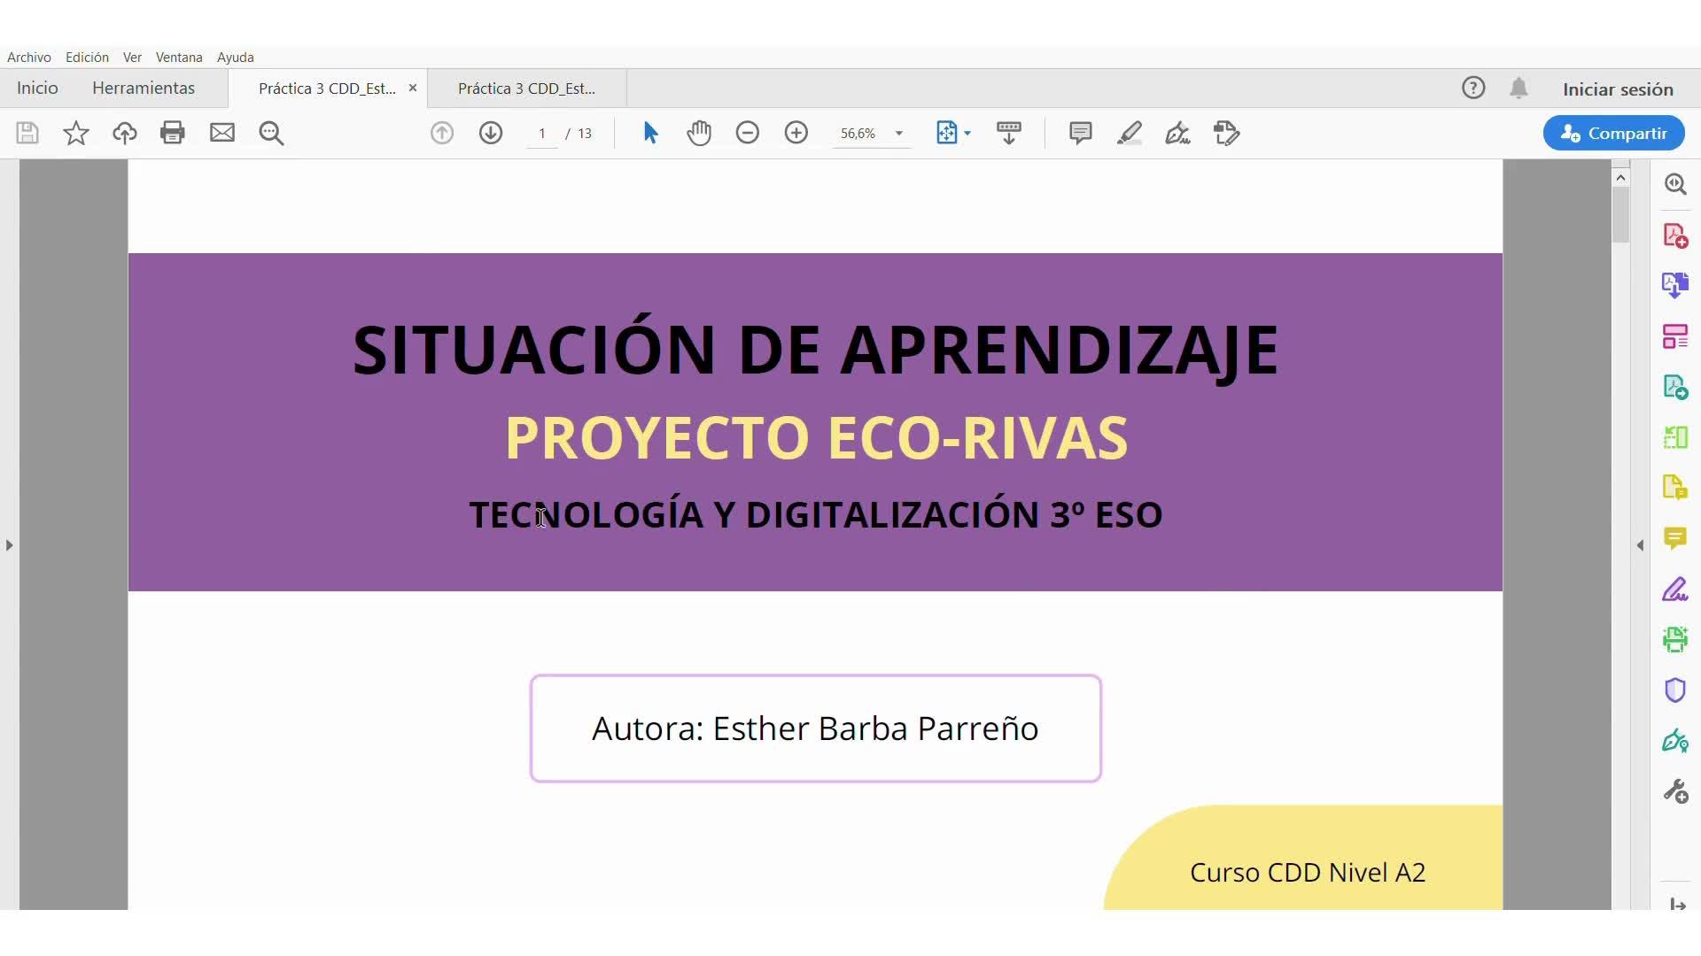The height and width of the screenshot is (956, 1701).
Task: Expand the left navigation pane
Action: [x=9, y=545]
